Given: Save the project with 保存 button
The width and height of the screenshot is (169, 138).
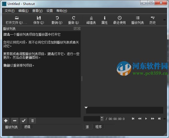Looking at the screenshot, I should coord(39,20).
